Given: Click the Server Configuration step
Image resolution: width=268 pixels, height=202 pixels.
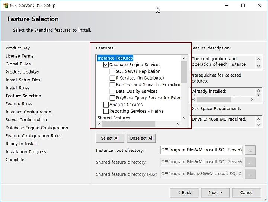Looking at the screenshot, I should 26,120.
